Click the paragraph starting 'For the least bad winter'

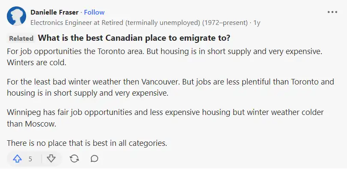tap(171, 87)
